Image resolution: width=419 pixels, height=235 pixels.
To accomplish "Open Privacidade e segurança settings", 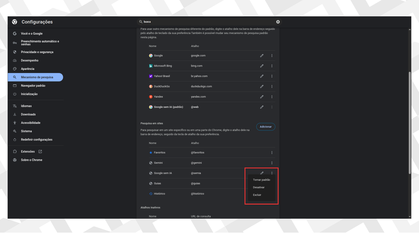I will (37, 52).
